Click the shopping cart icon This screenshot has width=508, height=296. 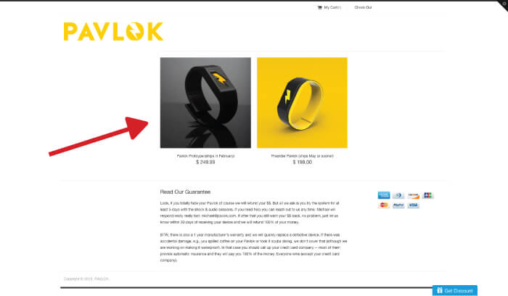pyautogui.click(x=319, y=7)
